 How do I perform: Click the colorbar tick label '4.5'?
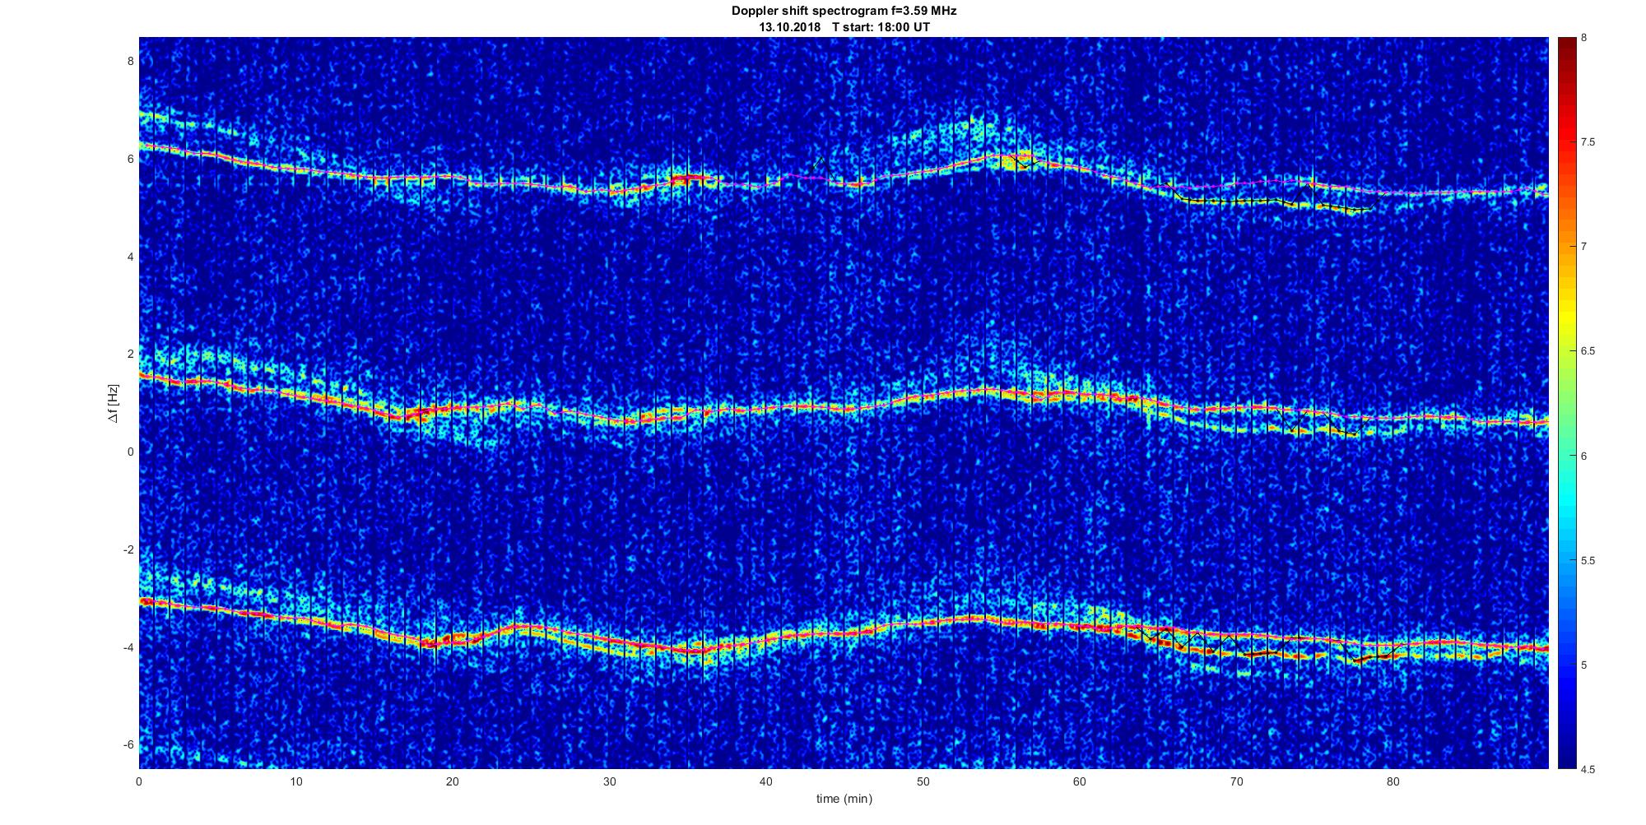coord(1588,770)
